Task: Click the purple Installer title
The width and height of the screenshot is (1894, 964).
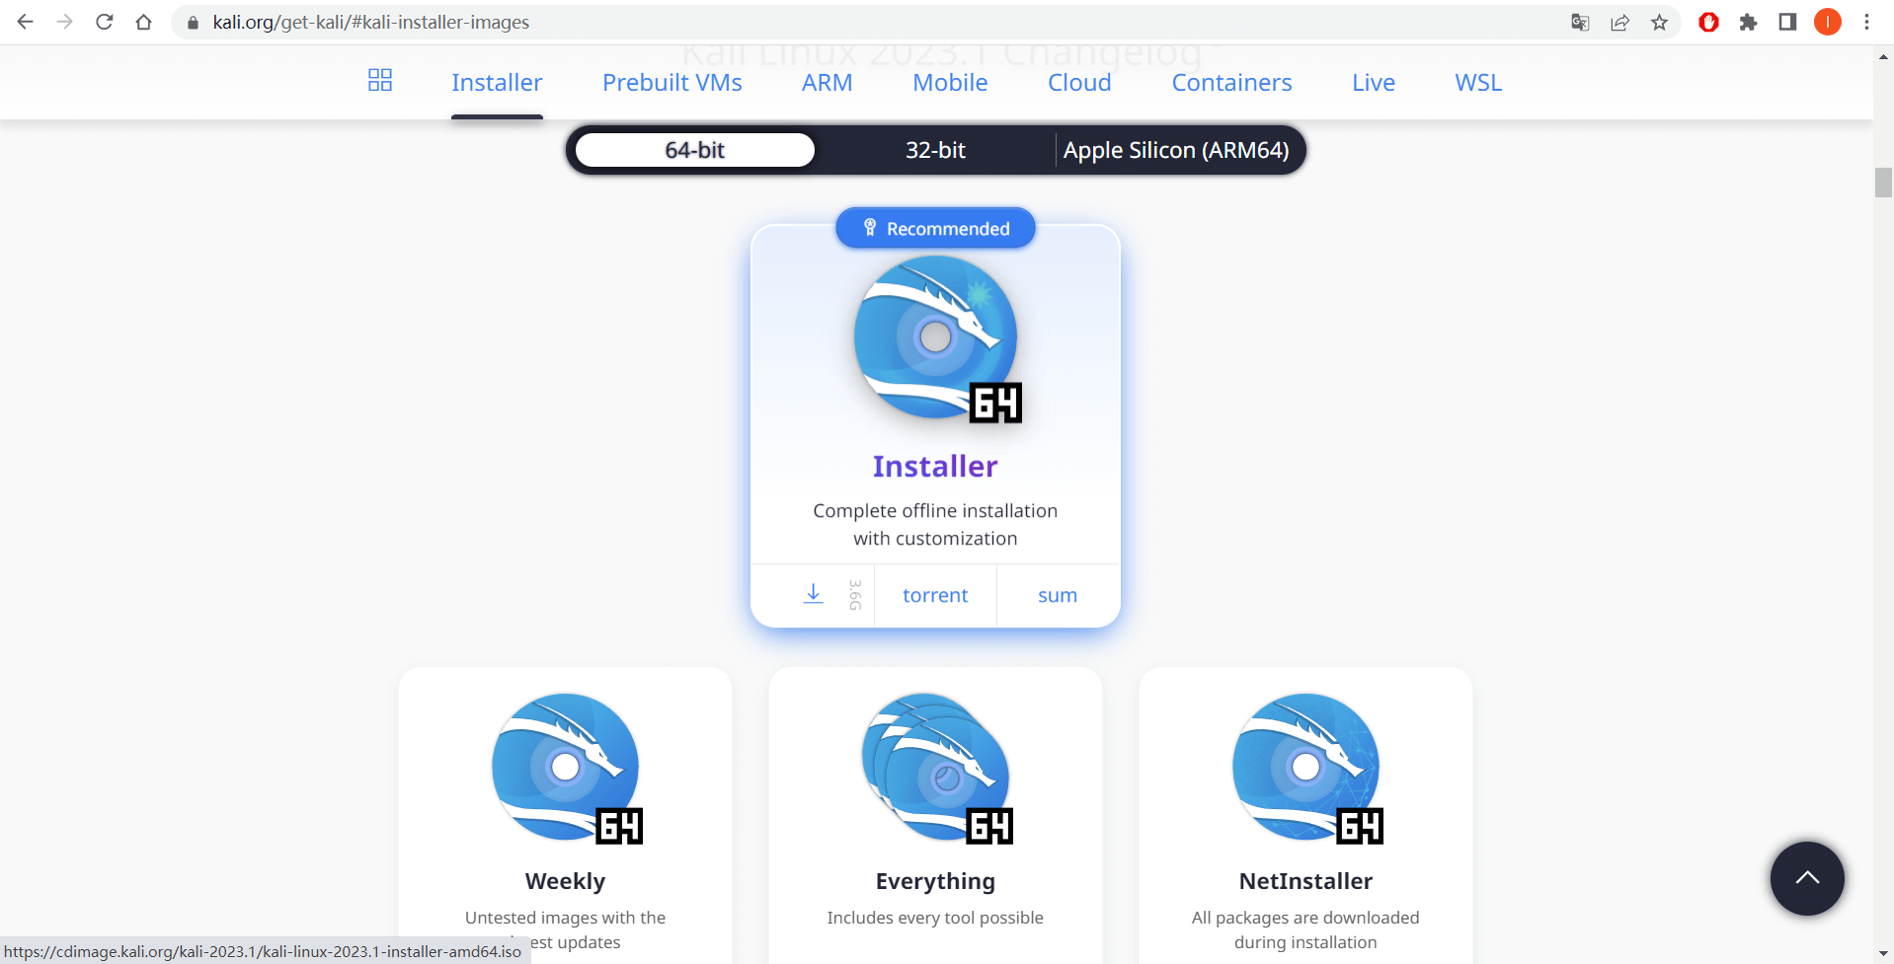Action: point(935,466)
